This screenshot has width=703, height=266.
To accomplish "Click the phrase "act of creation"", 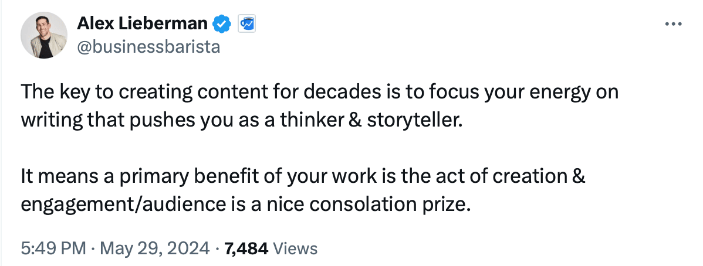I will point(505,176).
